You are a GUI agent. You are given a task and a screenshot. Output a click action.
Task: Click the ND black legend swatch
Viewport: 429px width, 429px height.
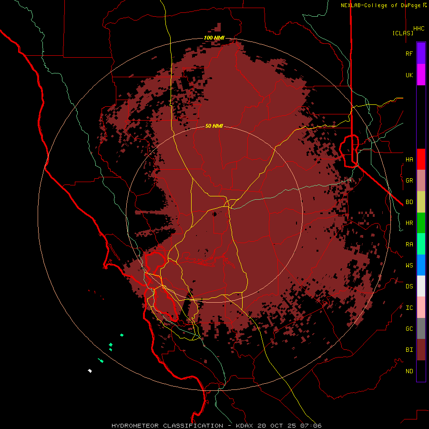pos(421,371)
